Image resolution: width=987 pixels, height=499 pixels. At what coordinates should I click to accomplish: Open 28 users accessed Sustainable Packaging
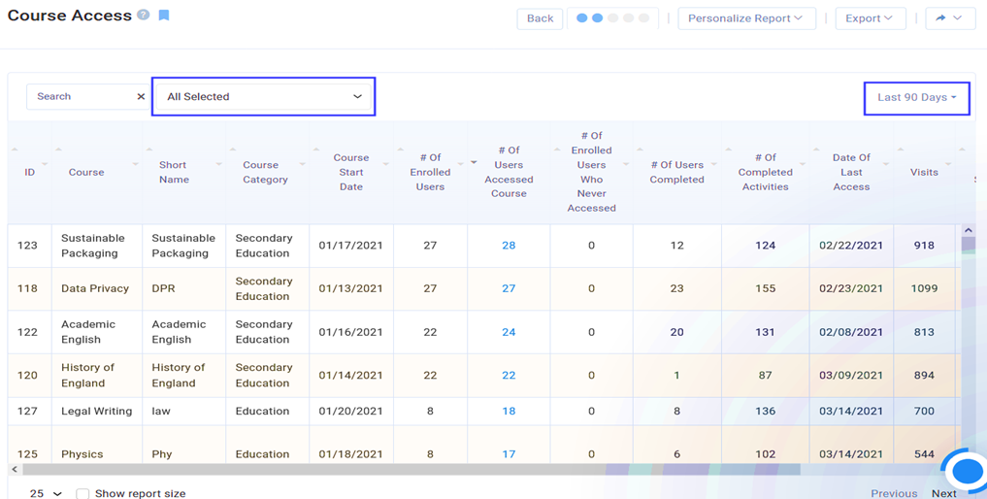509,245
